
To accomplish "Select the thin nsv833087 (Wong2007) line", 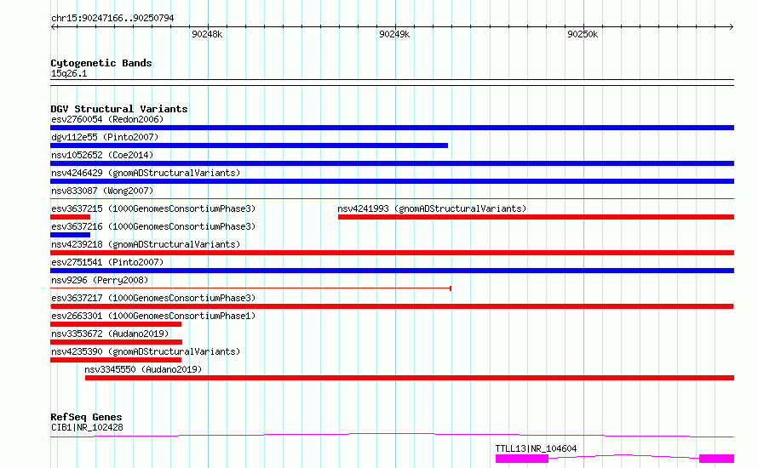I will pyautogui.click(x=392, y=198).
